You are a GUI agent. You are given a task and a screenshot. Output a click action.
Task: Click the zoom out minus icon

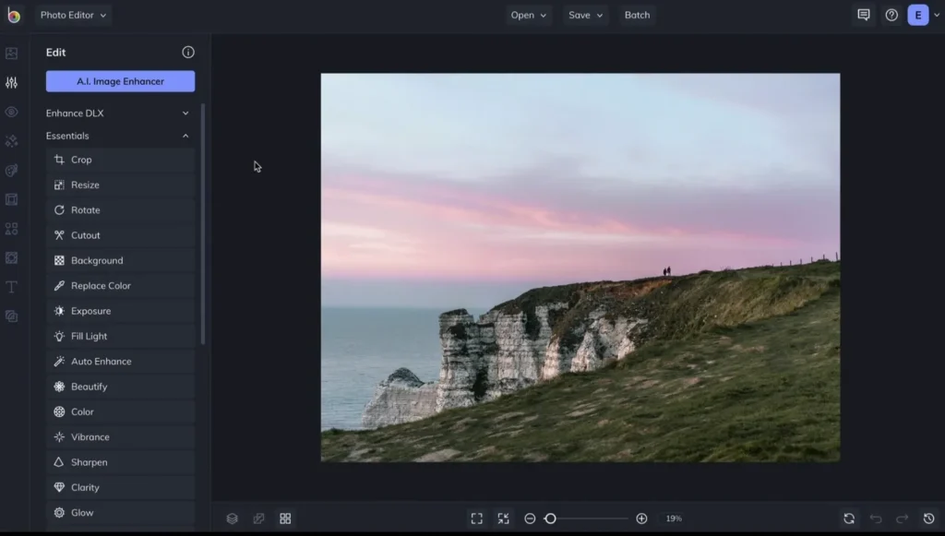[x=530, y=518]
